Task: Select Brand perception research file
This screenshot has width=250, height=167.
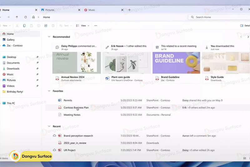Action: [x=147, y=136]
